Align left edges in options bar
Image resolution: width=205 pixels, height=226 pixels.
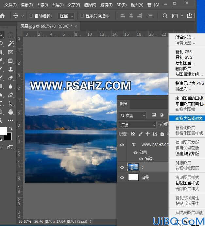coord(123,15)
